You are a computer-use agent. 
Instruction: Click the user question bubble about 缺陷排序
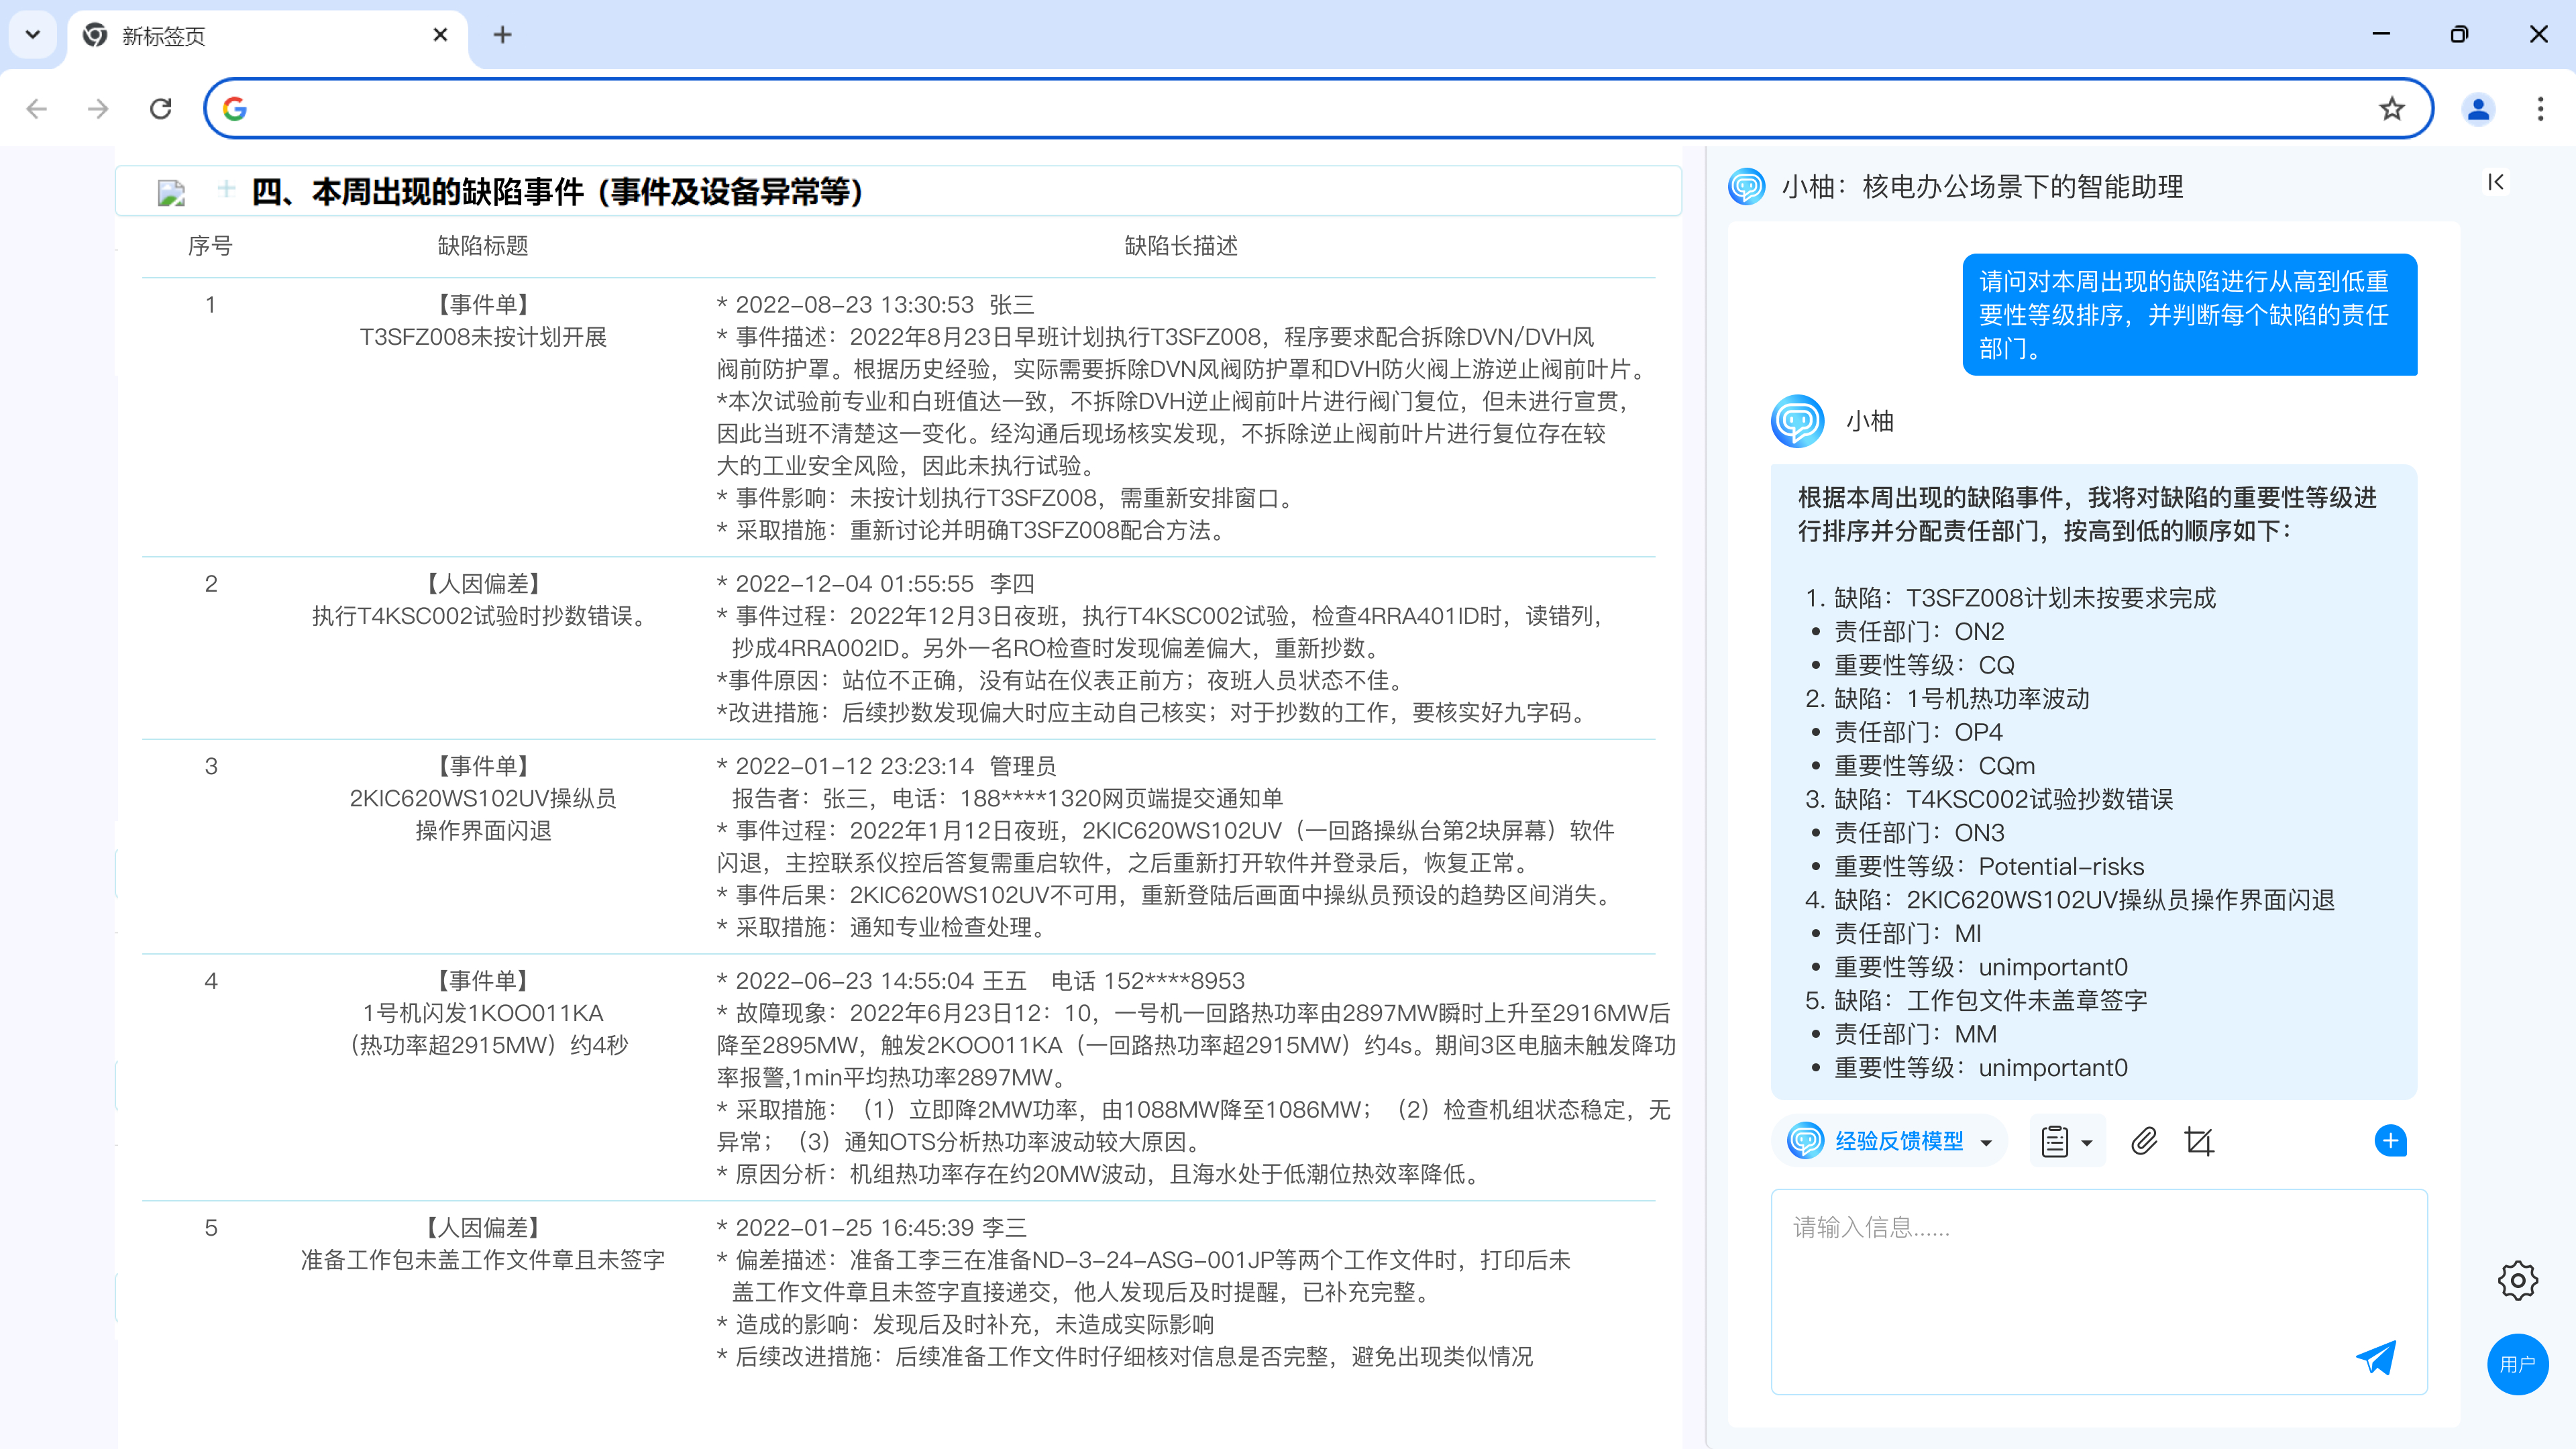tap(2189, 315)
